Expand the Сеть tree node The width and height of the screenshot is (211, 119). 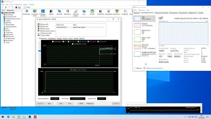point(2,29)
